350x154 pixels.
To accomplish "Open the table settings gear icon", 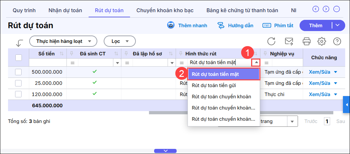I will pyautogui.click(x=322, y=41).
